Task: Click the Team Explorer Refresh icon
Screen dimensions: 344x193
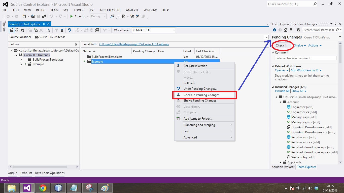Action: click(299, 30)
